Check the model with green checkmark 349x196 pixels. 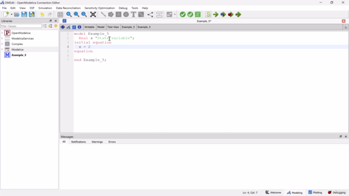click(183, 15)
